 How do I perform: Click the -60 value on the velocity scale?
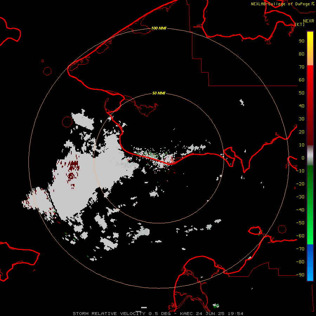[x=300, y=236]
